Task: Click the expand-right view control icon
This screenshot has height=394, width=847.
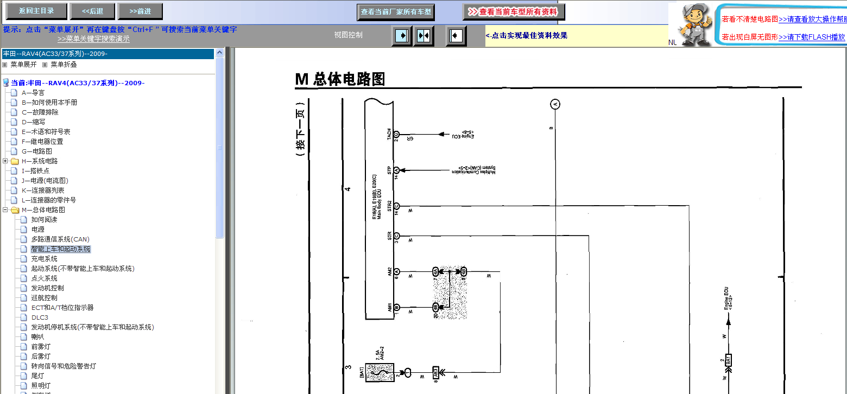Action: click(402, 36)
